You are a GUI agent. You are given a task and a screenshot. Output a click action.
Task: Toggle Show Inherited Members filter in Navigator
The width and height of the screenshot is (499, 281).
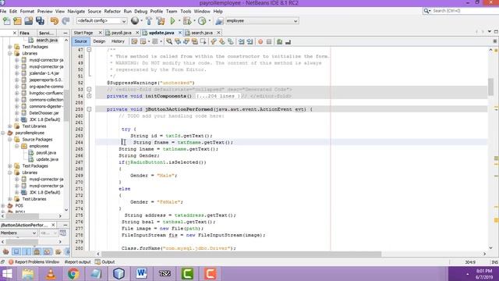coord(5,251)
